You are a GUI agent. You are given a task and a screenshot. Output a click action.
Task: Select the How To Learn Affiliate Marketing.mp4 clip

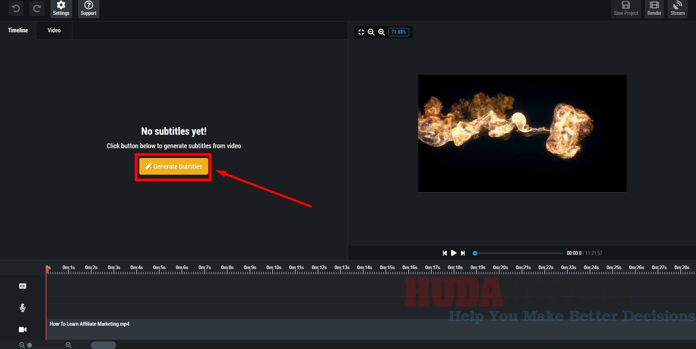click(x=371, y=329)
